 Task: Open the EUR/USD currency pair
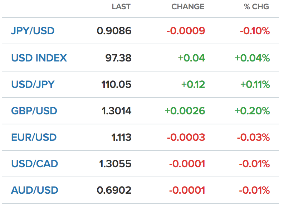point(34,137)
